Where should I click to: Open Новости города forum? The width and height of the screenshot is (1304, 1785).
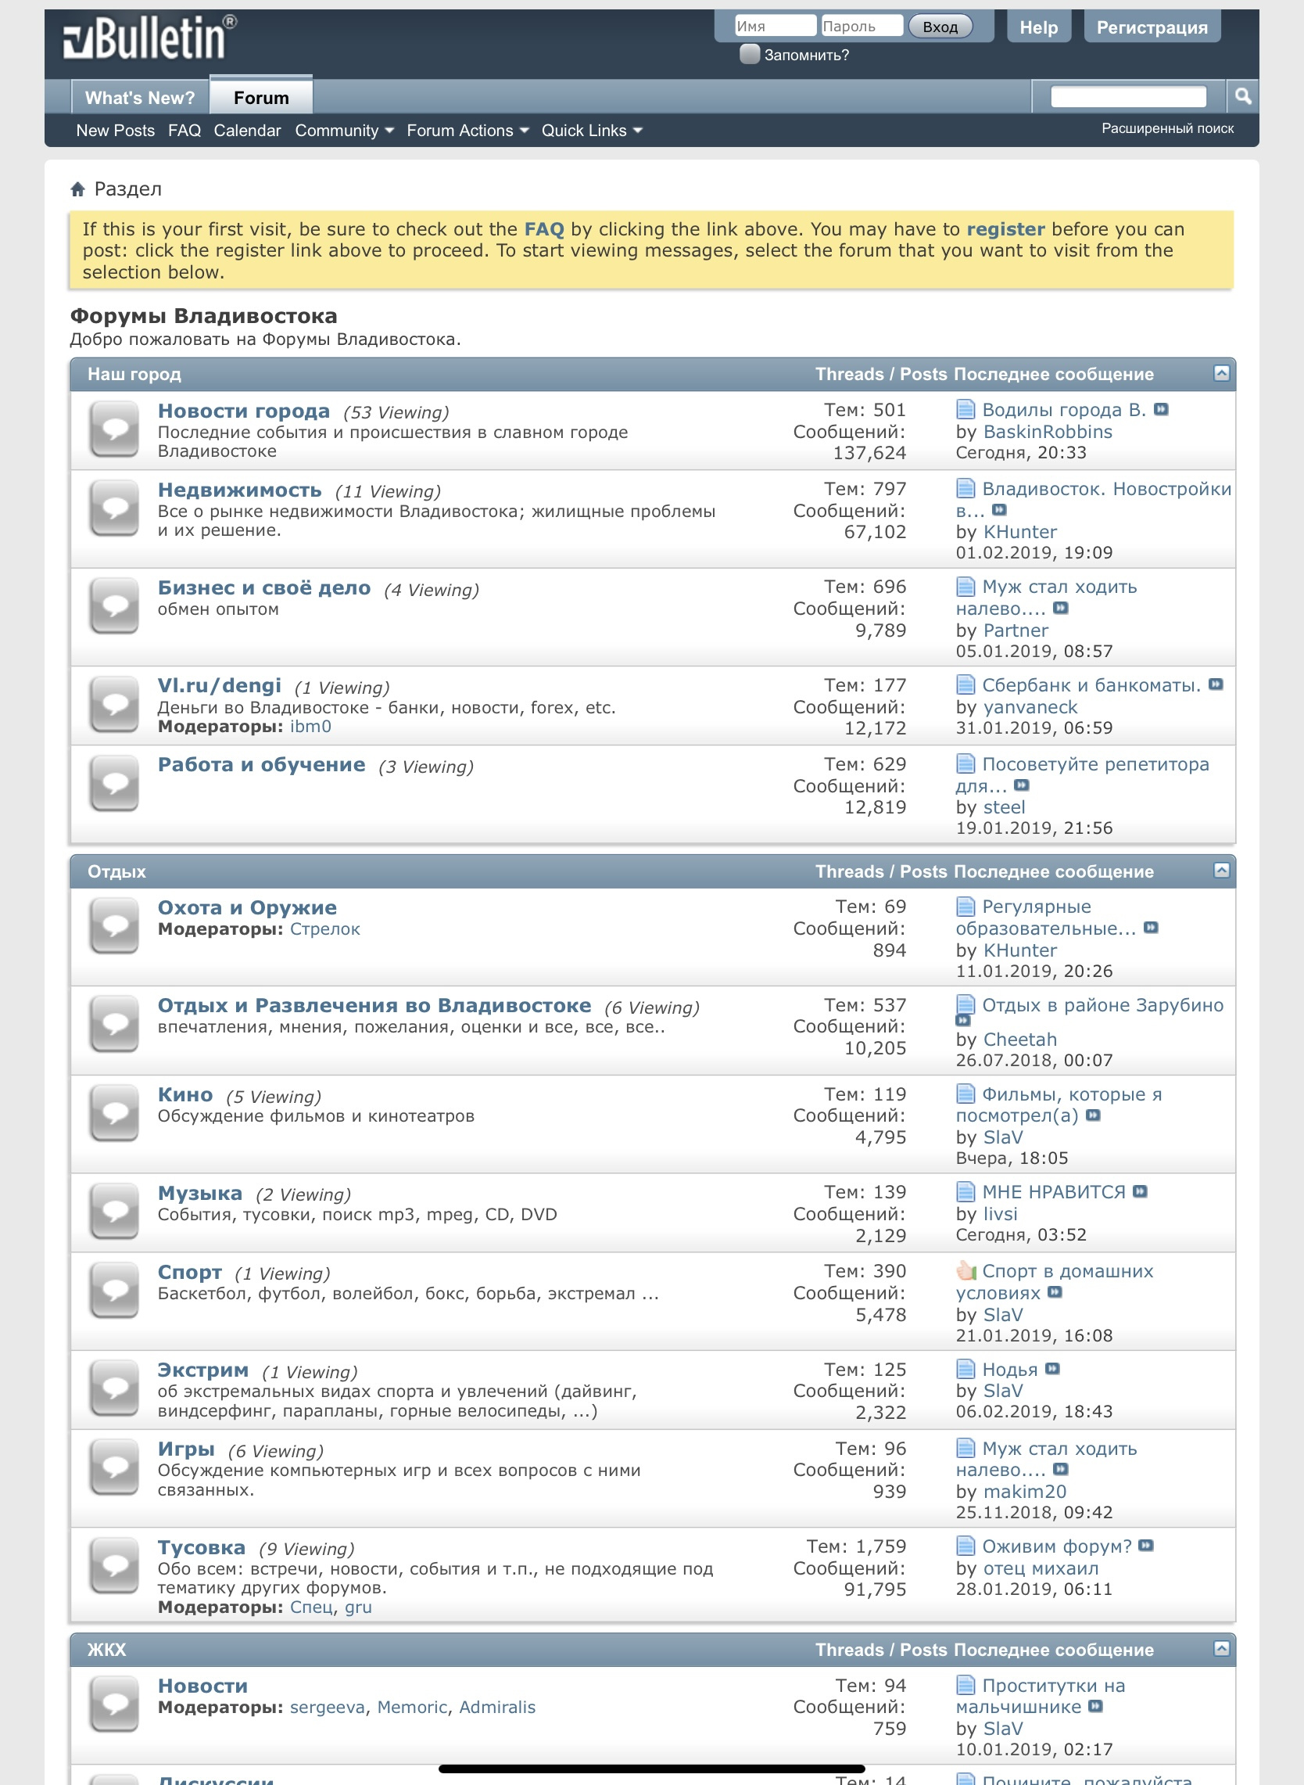tap(244, 411)
